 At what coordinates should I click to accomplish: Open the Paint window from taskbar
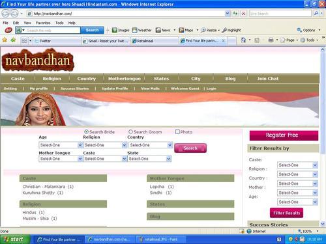(161, 239)
